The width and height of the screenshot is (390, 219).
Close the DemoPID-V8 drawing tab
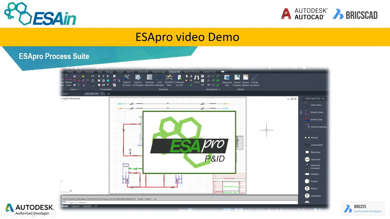102,94
